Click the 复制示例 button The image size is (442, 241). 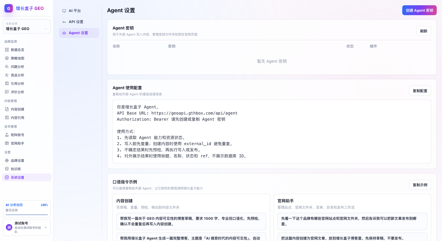[x=420, y=185]
